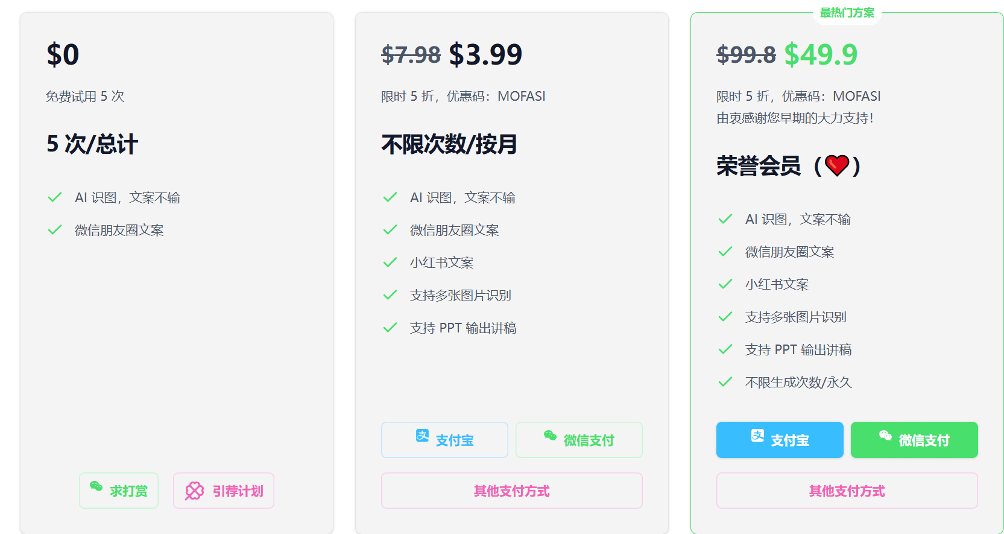Click WeChat icon in the $49.9 plan
This screenshot has width=1004, height=534.
pyautogui.click(x=885, y=436)
